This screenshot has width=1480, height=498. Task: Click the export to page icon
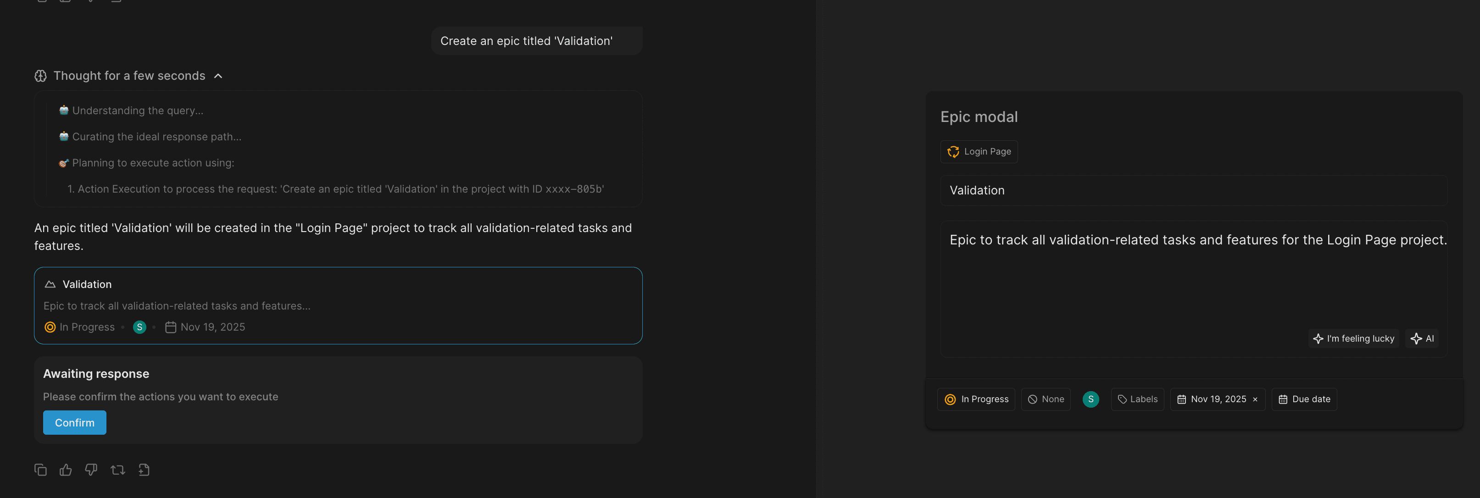[144, 470]
